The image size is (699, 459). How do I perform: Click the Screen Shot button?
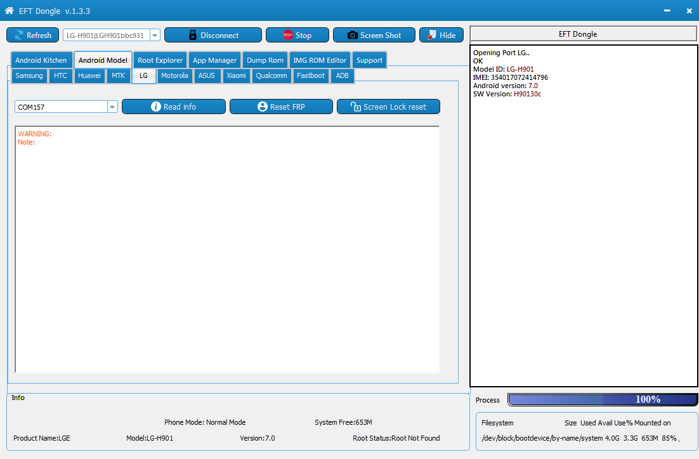(374, 36)
